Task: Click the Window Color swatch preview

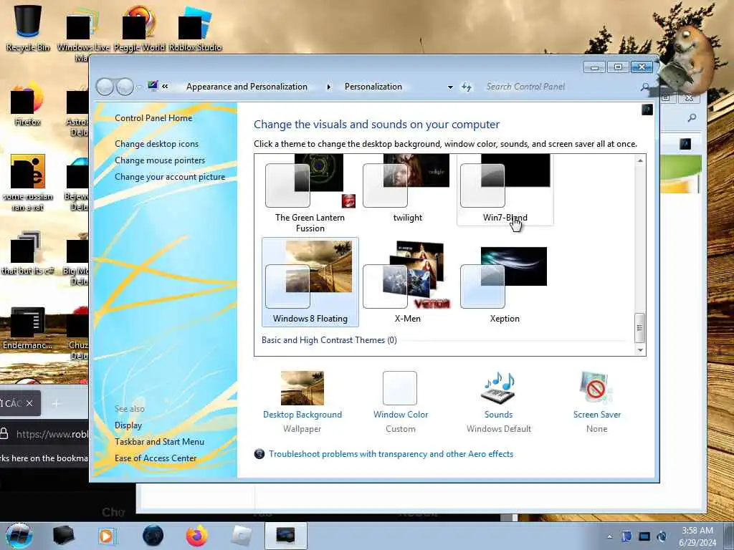Action: click(x=400, y=388)
